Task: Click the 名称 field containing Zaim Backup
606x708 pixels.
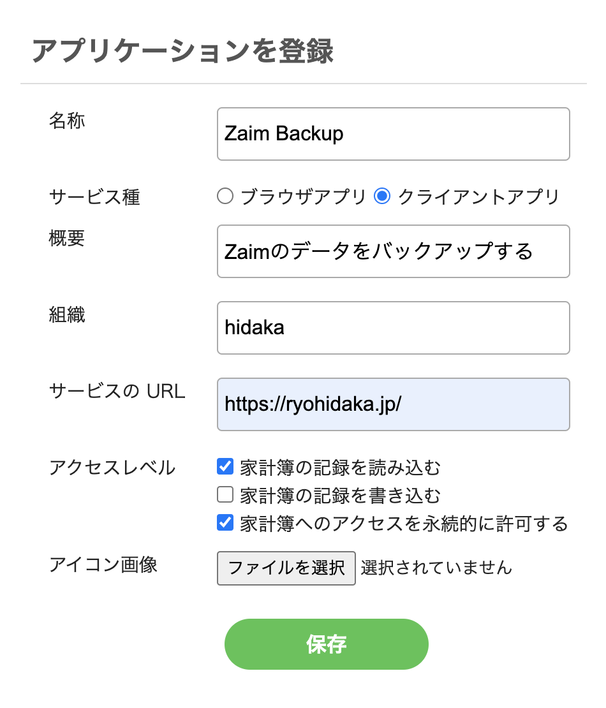Action: (x=393, y=134)
